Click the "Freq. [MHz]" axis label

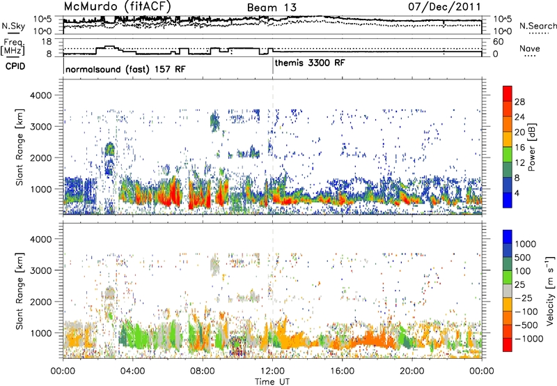coord(13,47)
